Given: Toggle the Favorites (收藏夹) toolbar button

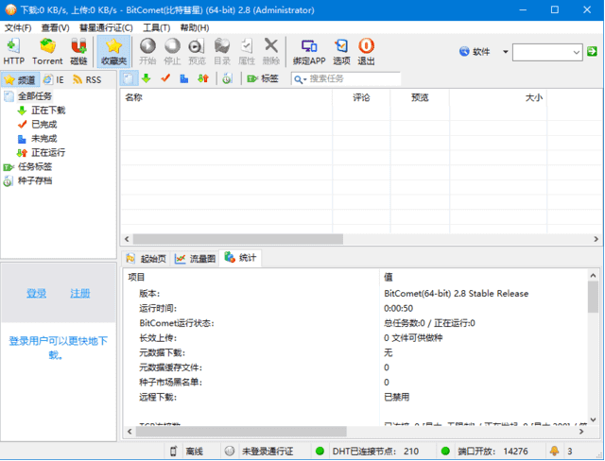Looking at the screenshot, I should coord(113,52).
